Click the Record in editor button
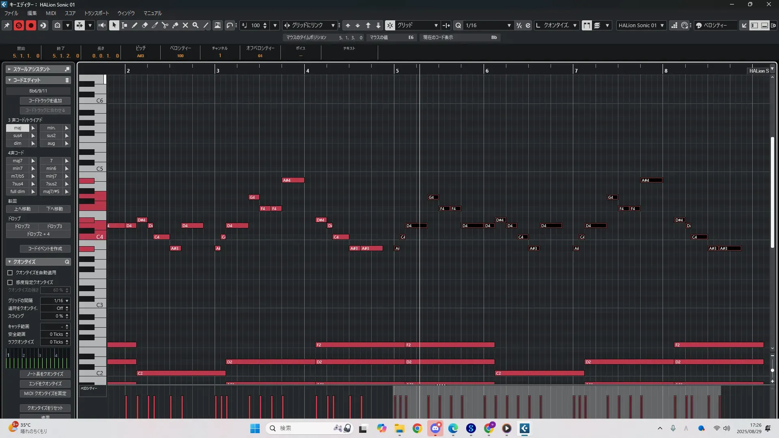The width and height of the screenshot is (779, 438). (x=31, y=25)
